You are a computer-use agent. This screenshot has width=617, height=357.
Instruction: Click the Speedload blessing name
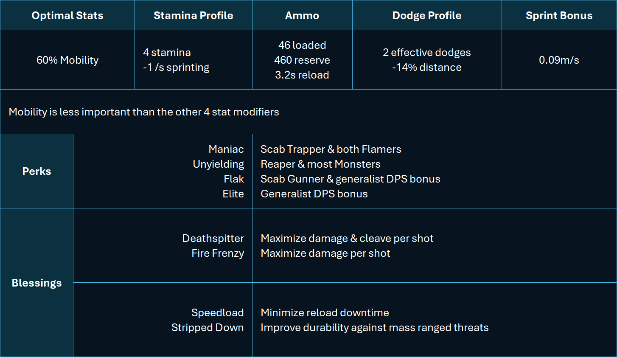(217, 313)
